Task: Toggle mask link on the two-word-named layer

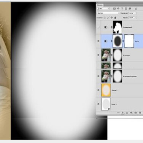Action: (112, 76)
